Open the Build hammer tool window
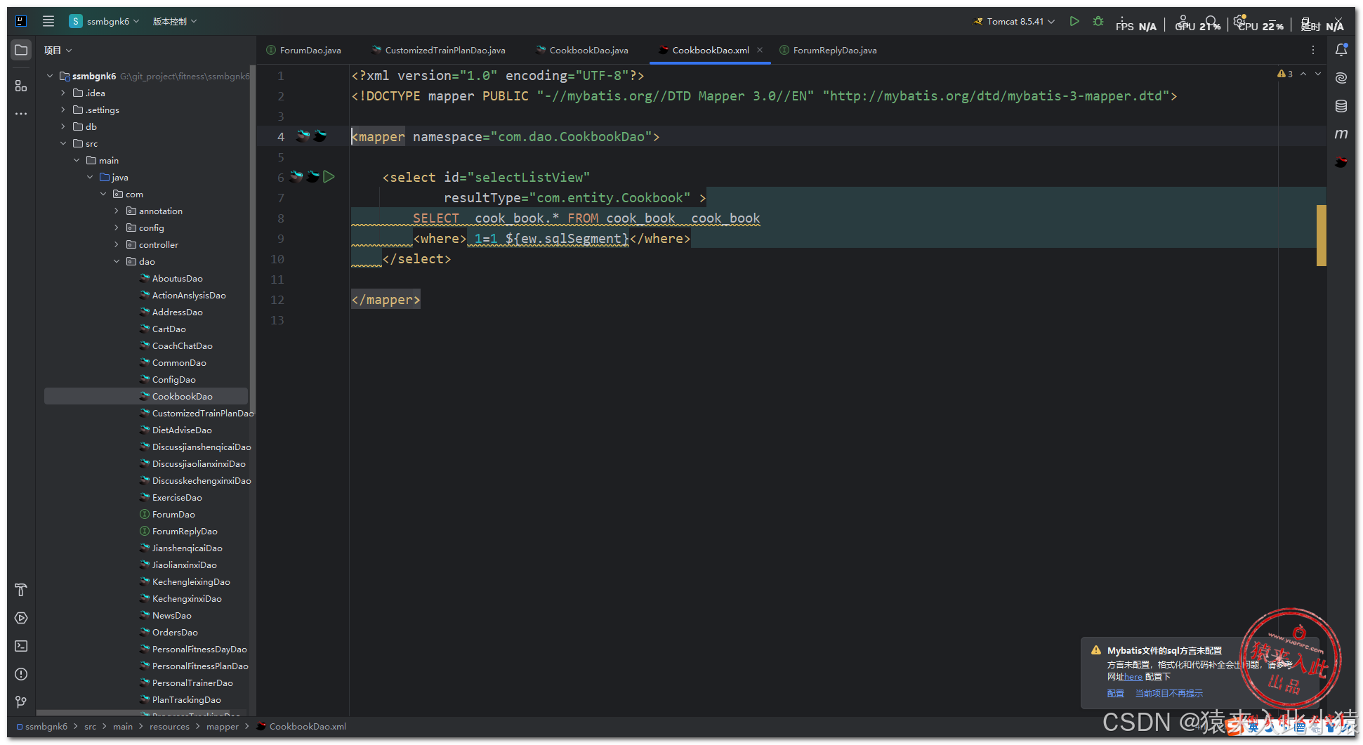 [21, 590]
